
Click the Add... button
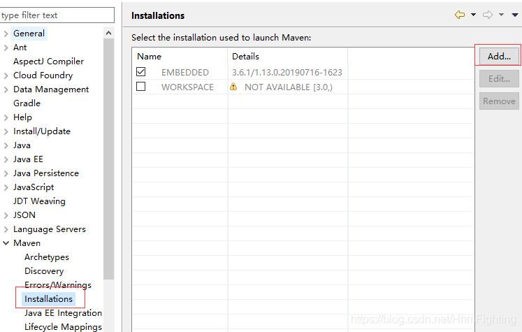[x=499, y=57]
